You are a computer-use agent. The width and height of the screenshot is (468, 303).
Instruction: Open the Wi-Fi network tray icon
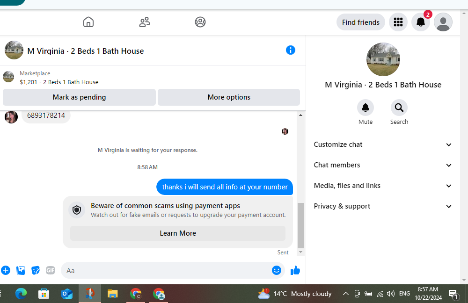[x=380, y=294]
